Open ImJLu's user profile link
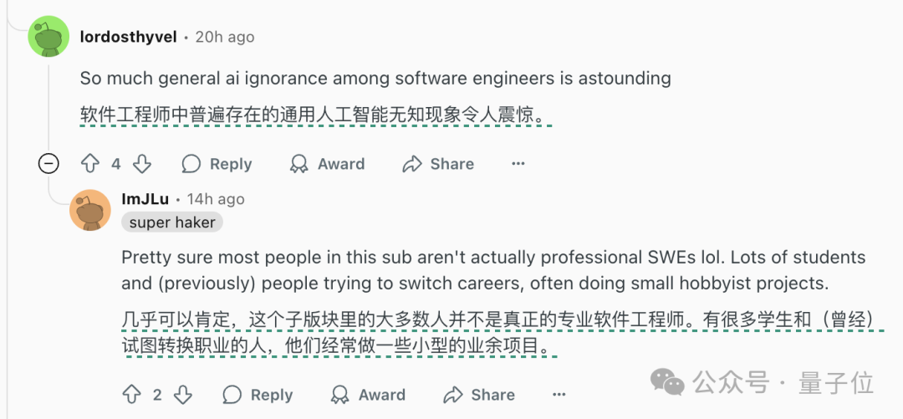 (x=145, y=199)
